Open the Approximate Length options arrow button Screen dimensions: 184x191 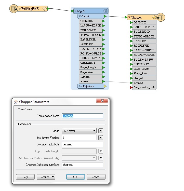[x=101, y=151]
